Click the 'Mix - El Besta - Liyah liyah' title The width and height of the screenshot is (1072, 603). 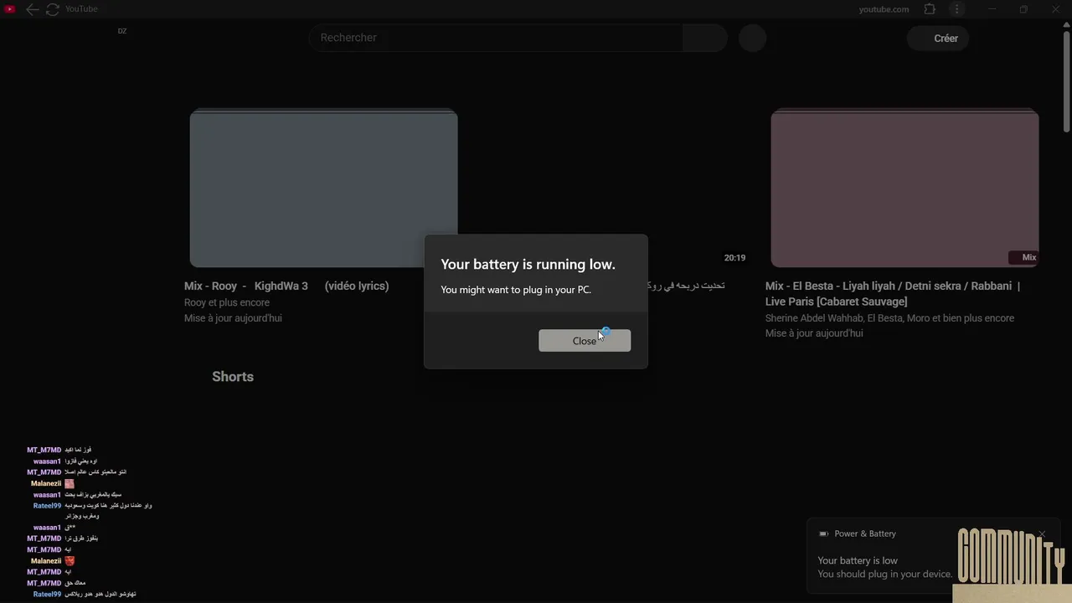[x=892, y=293]
